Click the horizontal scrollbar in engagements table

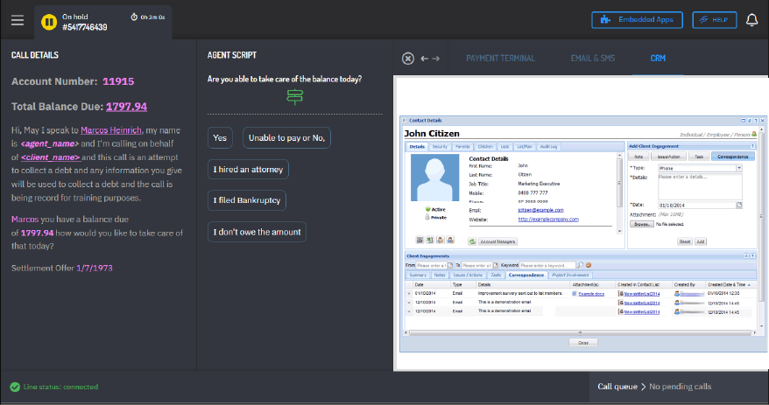click(580, 333)
